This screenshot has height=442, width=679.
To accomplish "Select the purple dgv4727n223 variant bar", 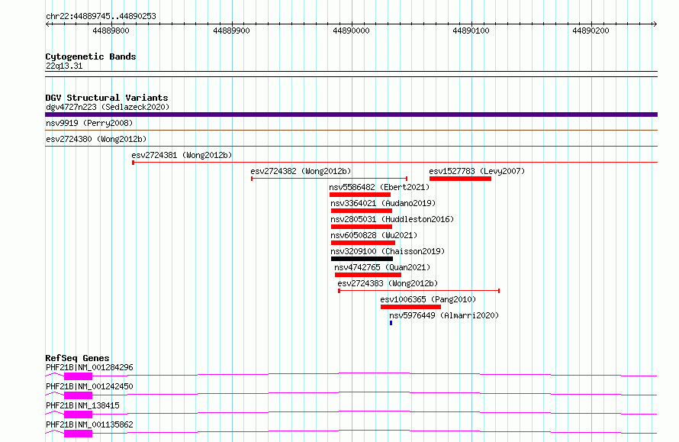I will [x=351, y=115].
